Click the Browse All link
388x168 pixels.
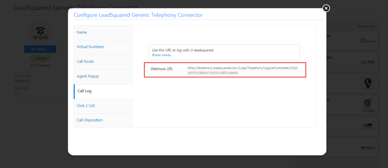point(367,26)
